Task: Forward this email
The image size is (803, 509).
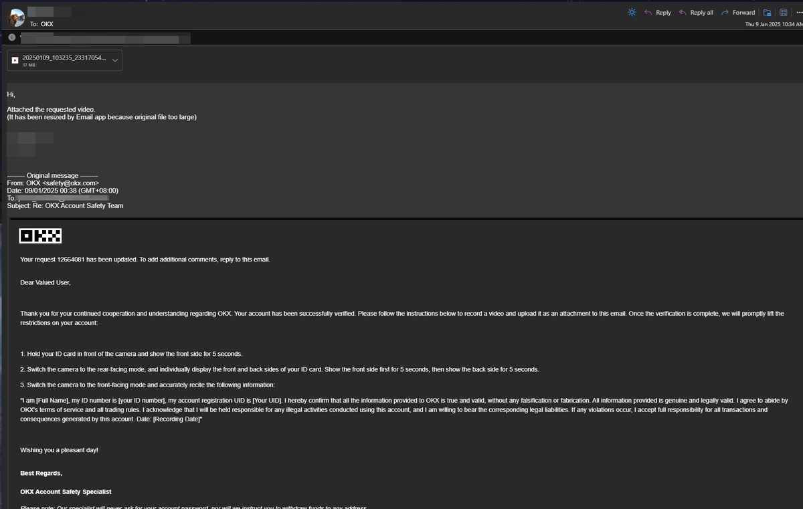Action: (738, 12)
